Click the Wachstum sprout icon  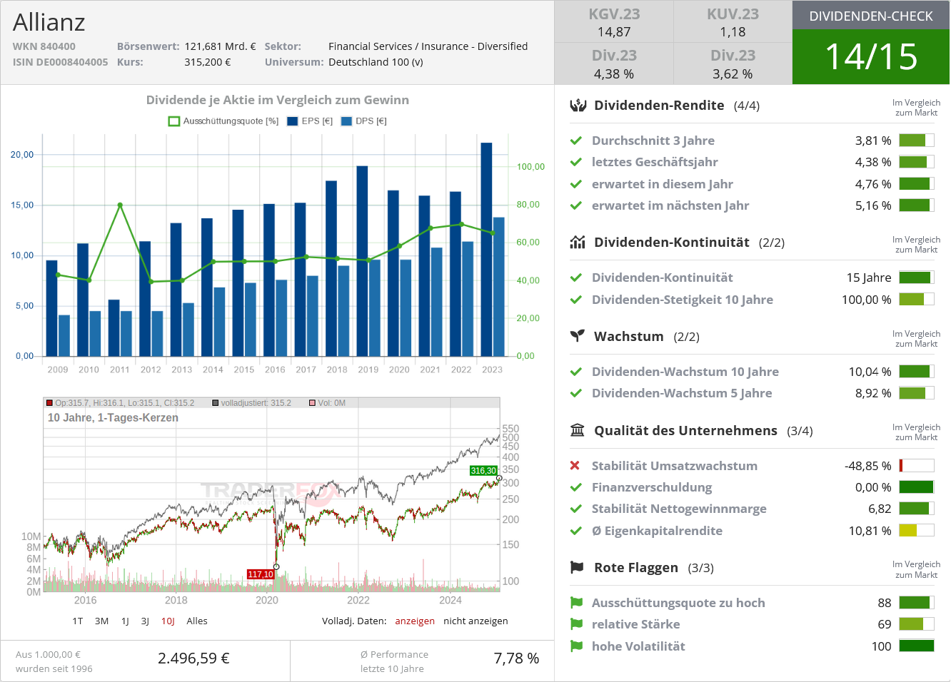[x=578, y=336]
